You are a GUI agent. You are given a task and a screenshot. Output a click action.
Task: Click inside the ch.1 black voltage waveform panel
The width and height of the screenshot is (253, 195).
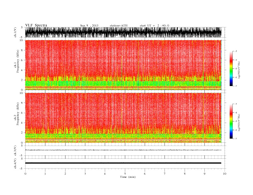[x=123, y=32]
